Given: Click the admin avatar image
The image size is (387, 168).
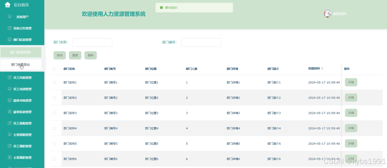Looking at the screenshot, I should click(327, 13).
